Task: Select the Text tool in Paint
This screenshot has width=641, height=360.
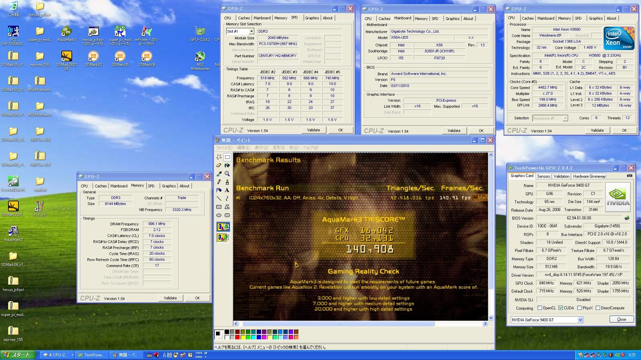Action: [x=227, y=190]
